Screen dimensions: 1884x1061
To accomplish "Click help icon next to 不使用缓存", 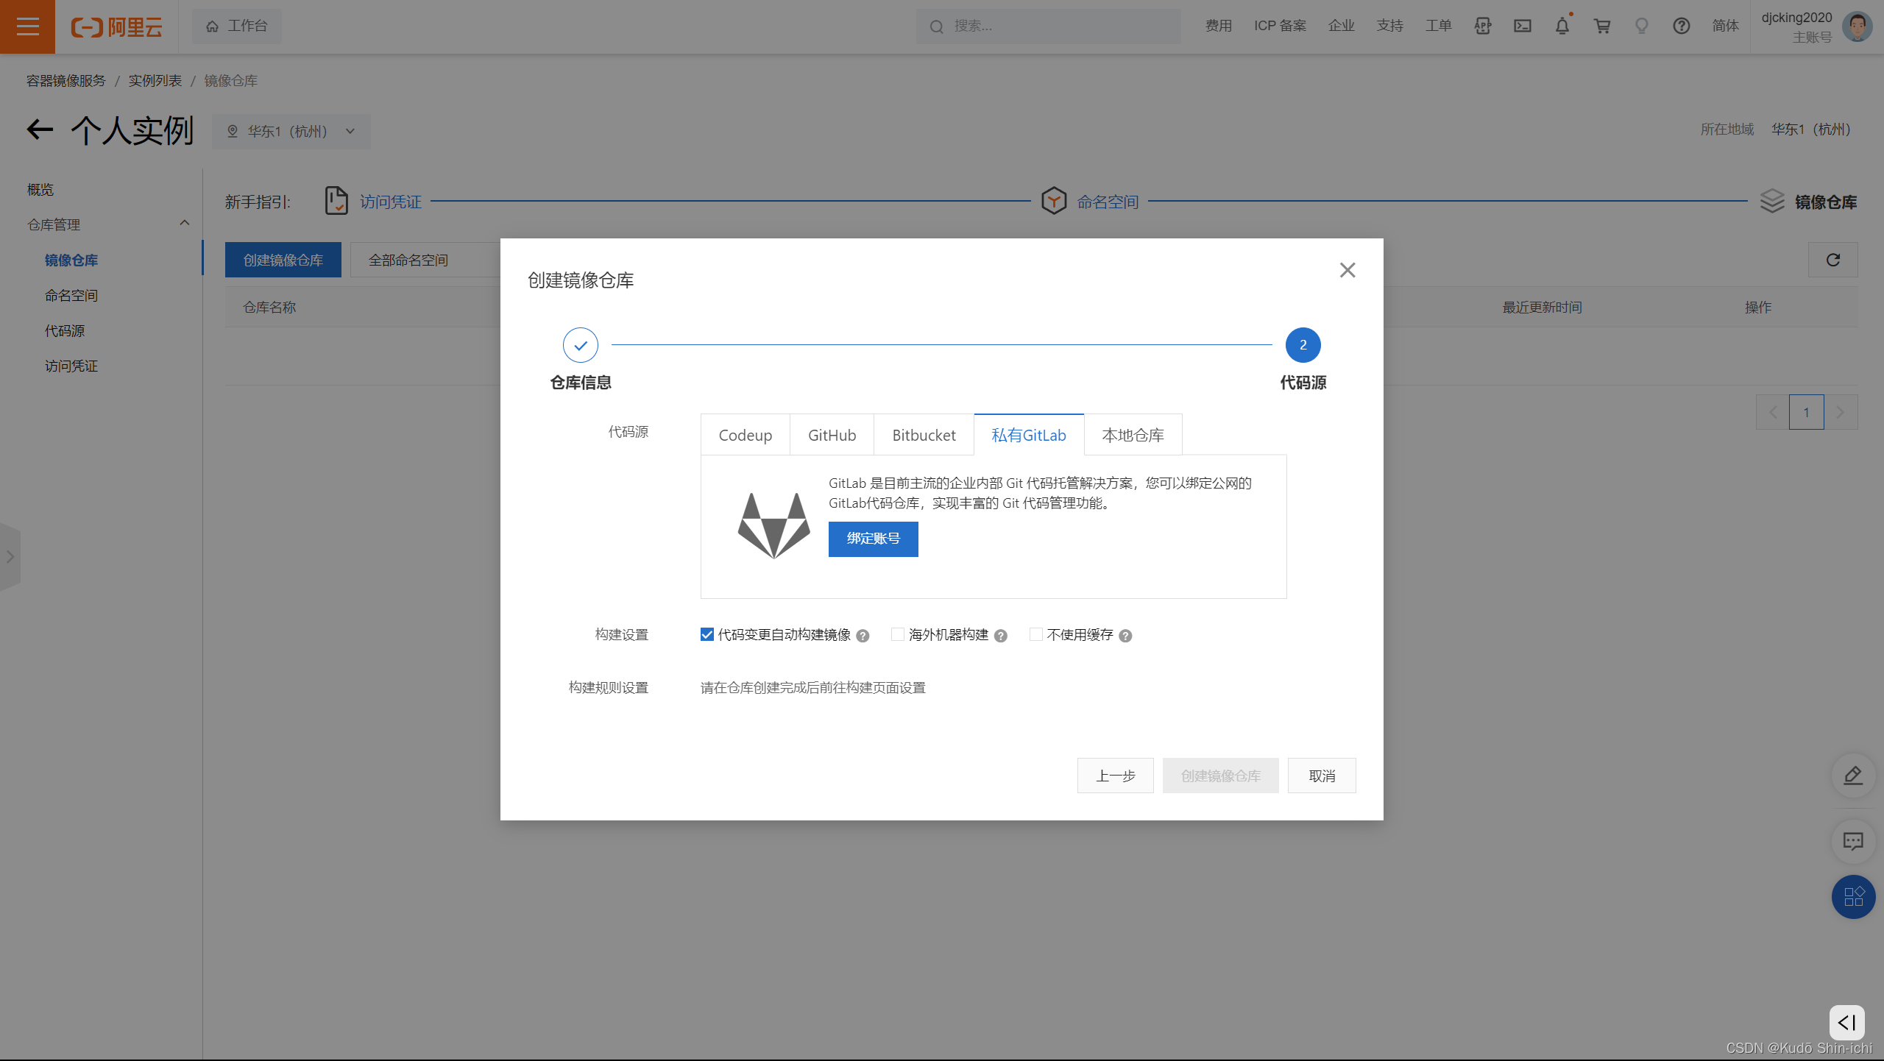I will [1125, 636].
